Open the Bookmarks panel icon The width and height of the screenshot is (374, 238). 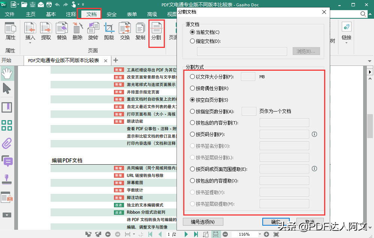[7, 107]
